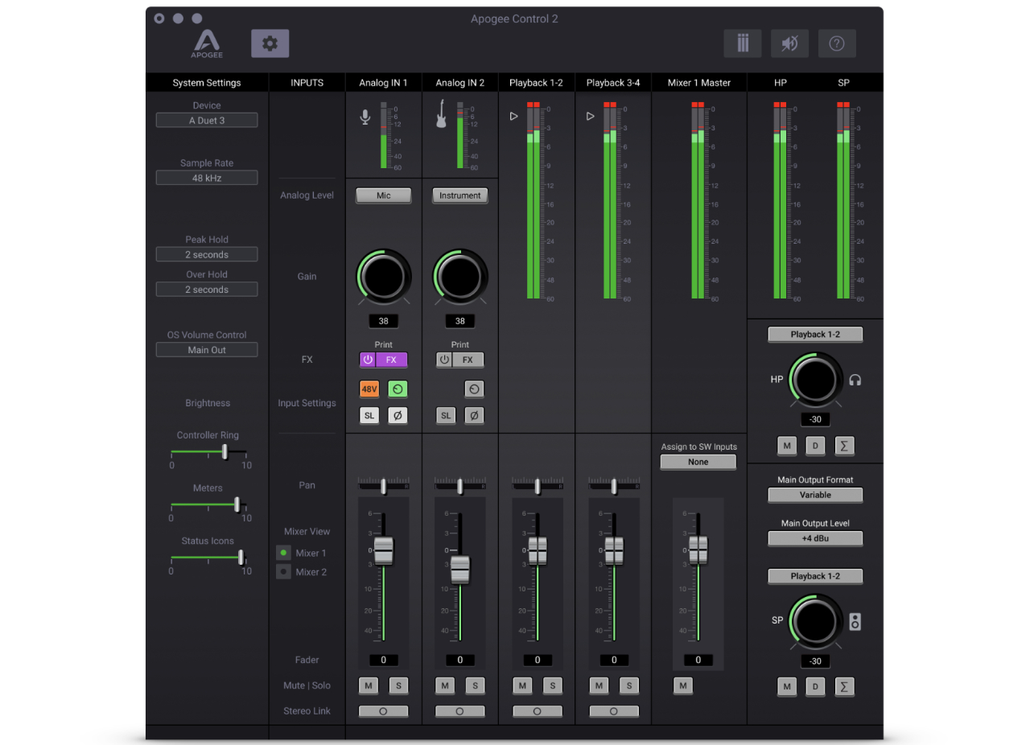Click the D (dim) button under HP
The image size is (1030, 745).
tap(815, 446)
